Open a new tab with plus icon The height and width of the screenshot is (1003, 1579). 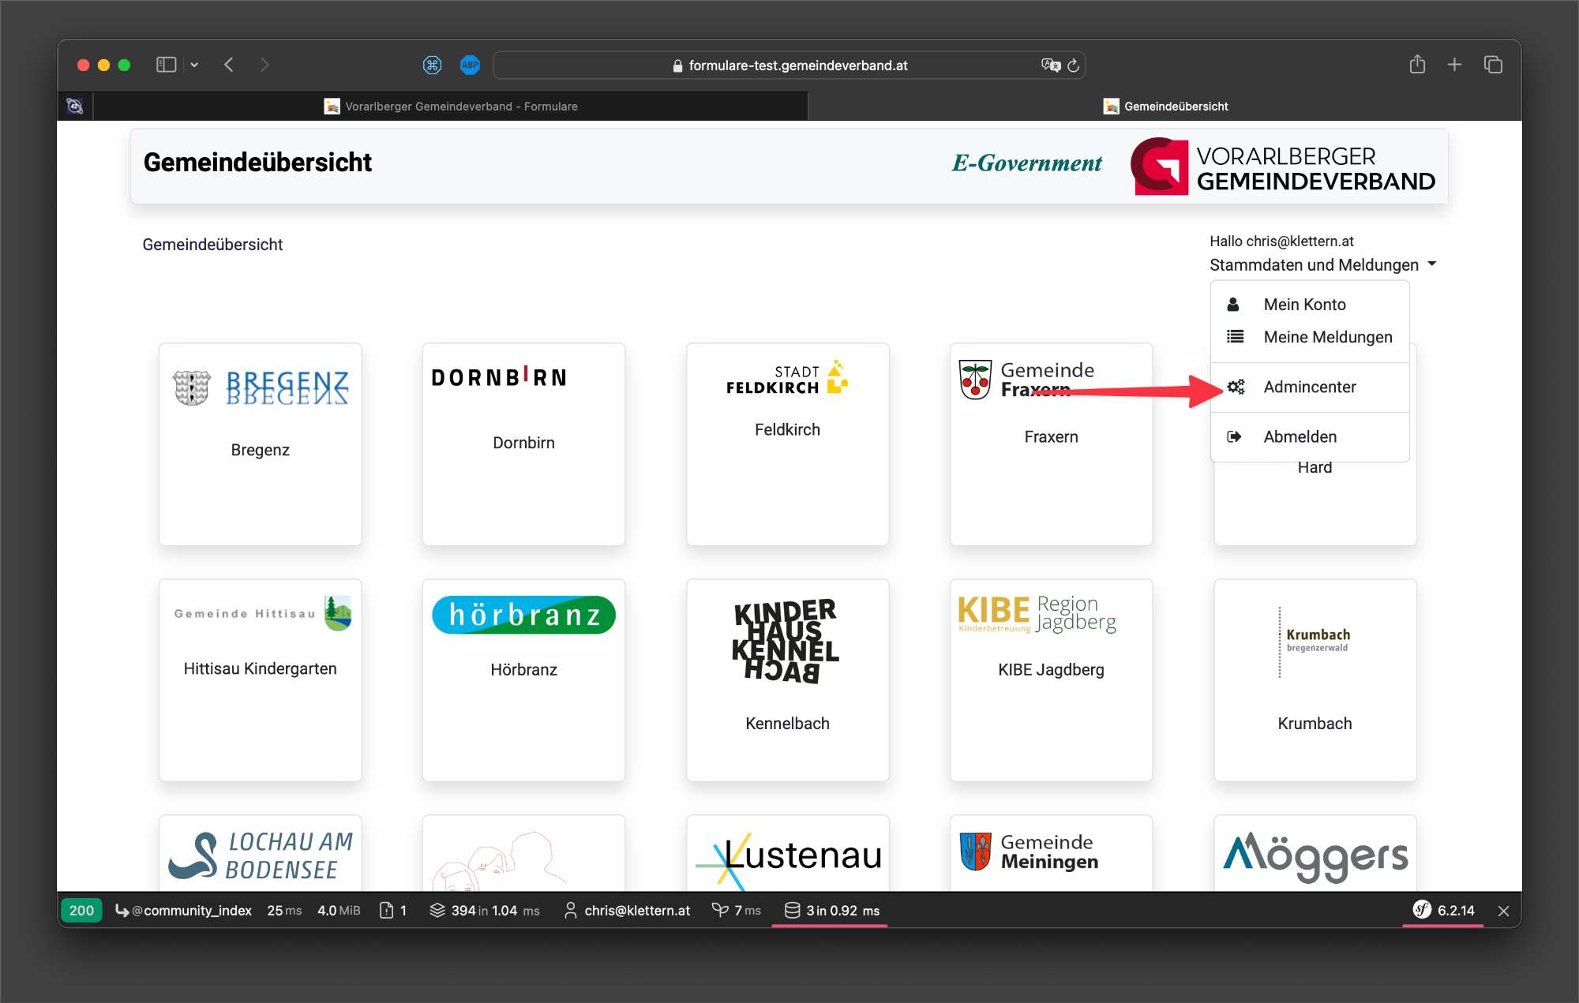[1454, 65]
